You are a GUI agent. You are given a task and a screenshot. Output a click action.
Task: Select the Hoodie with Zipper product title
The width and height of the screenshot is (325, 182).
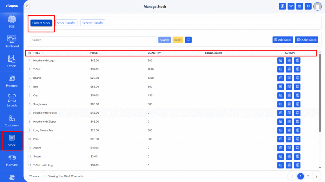point(44,122)
